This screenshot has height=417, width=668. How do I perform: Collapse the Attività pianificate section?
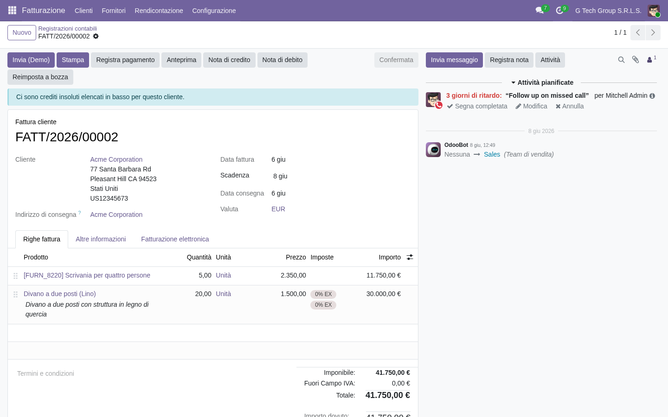pyautogui.click(x=542, y=82)
